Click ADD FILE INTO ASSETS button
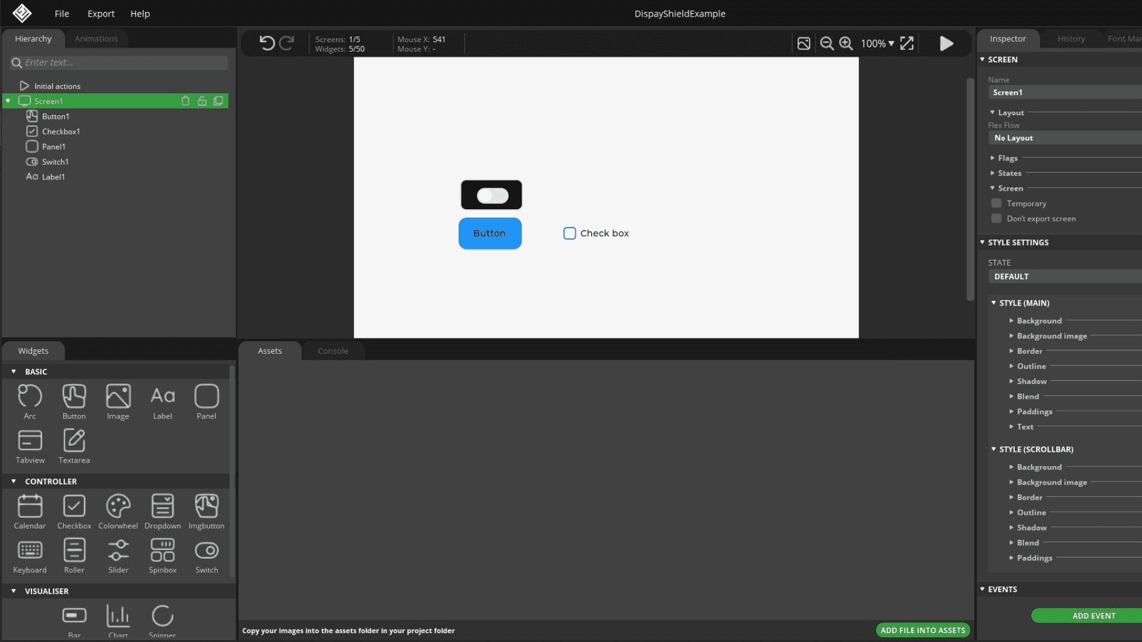Image resolution: width=1142 pixels, height=642 pixels. (x=923, y=630)
